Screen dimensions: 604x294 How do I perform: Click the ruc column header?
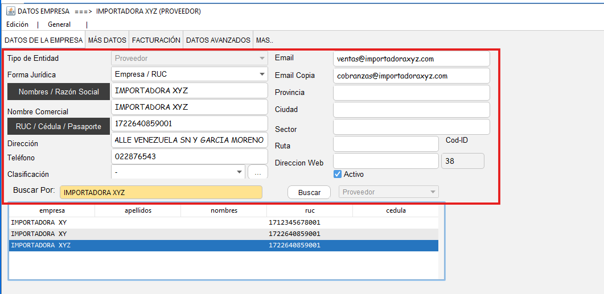(x=310, y=210)
